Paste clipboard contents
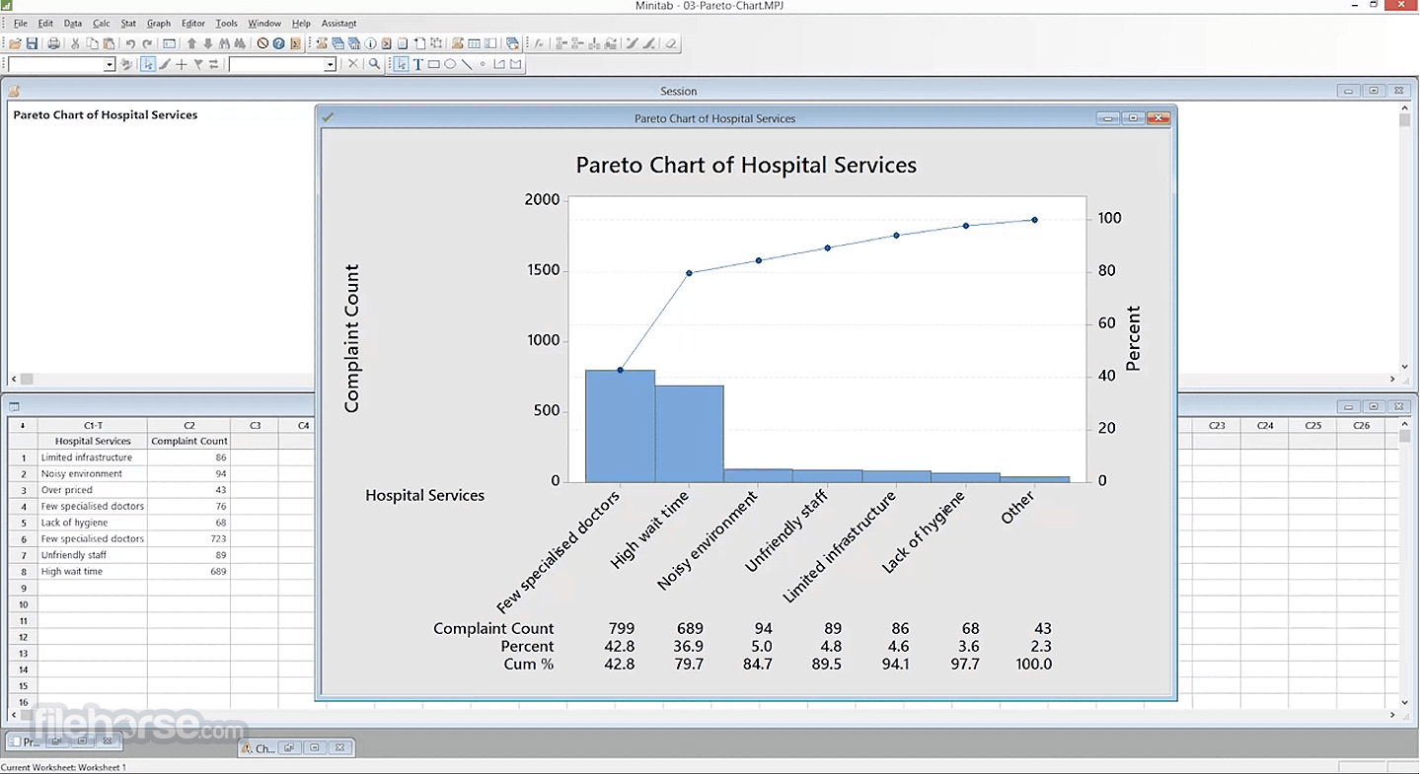The image size is (1420, 774). (x=109, y=43)
